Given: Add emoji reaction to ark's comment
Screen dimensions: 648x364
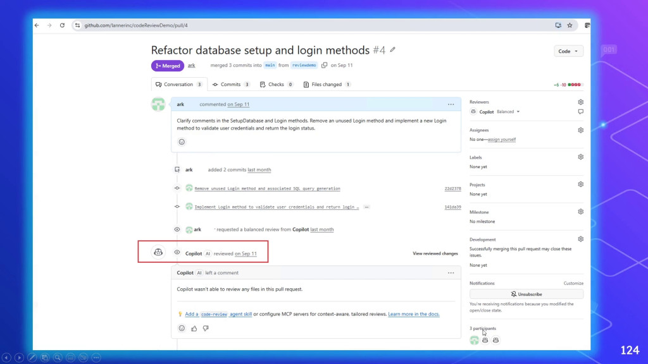Looking at the screenshot, I should [x=182, y=142].
